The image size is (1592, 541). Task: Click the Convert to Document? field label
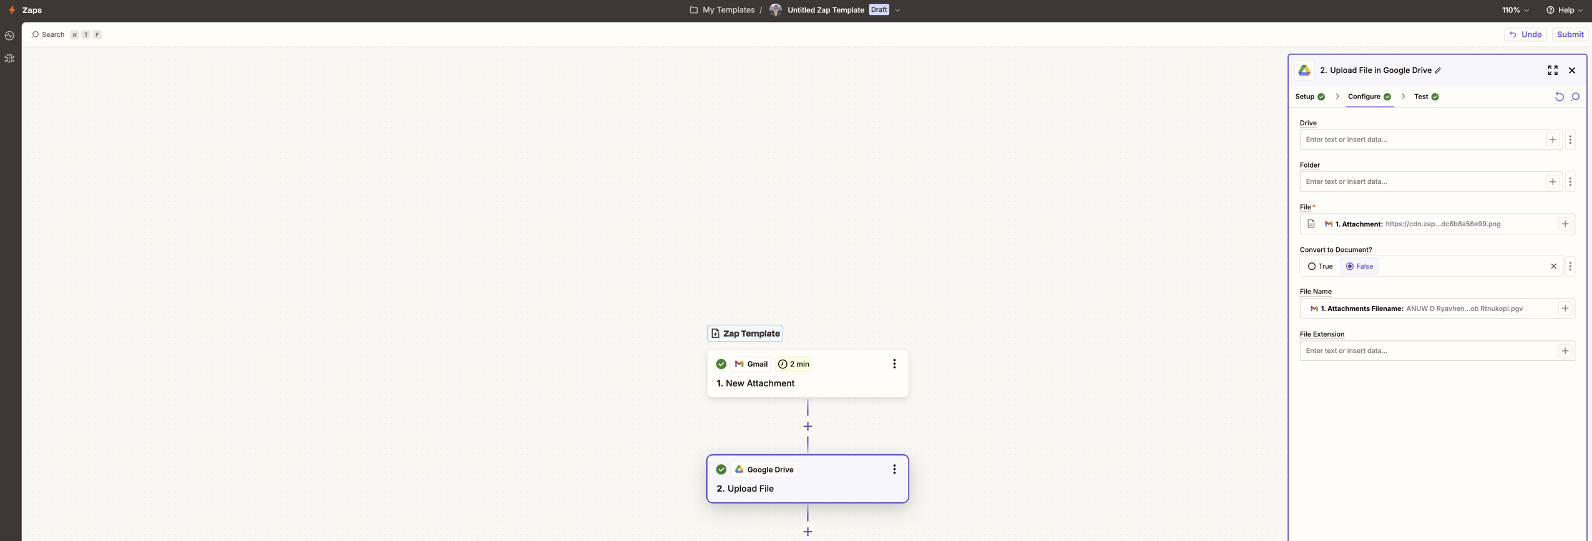point(1336,250)
